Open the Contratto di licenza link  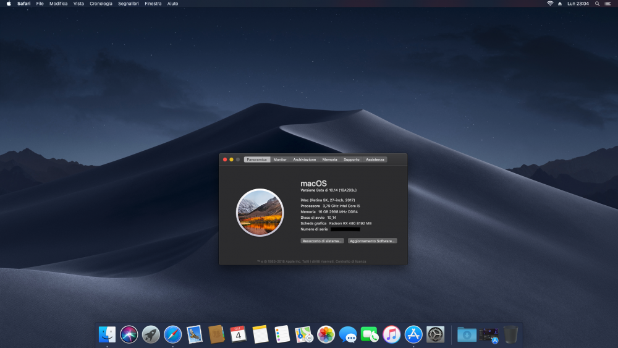(351, 261)
